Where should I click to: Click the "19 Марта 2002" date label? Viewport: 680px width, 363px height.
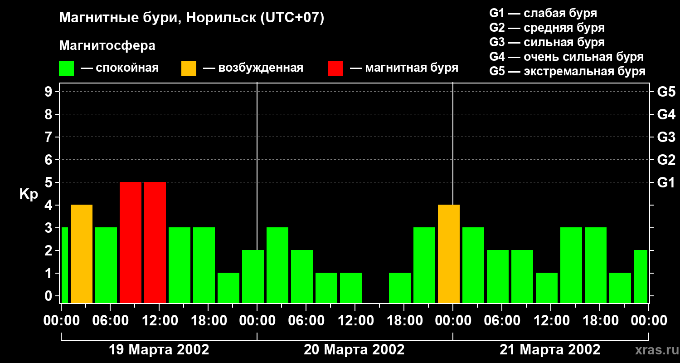coord(159,350)
